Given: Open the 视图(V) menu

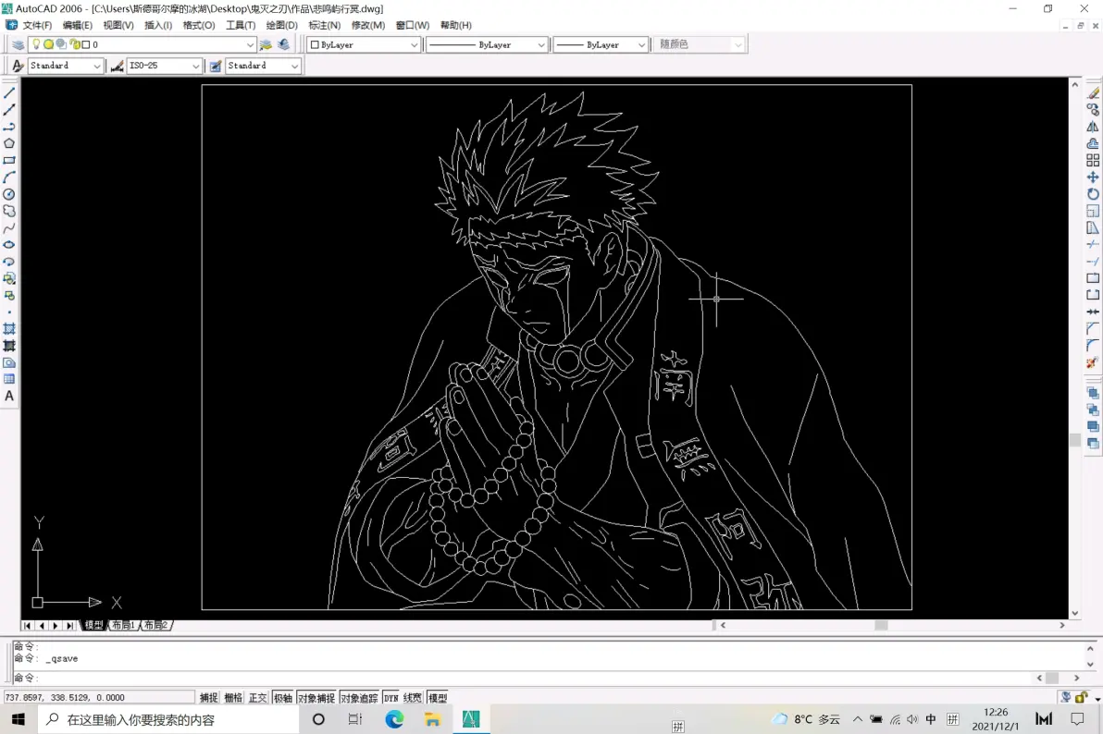Looking at the screenshot, I should pyautogui.click(x=118, y=25).
